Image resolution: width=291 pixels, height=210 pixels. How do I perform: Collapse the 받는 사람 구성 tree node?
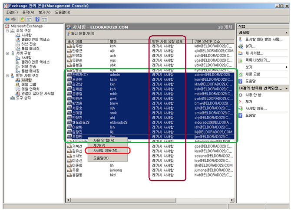point(7,75)
